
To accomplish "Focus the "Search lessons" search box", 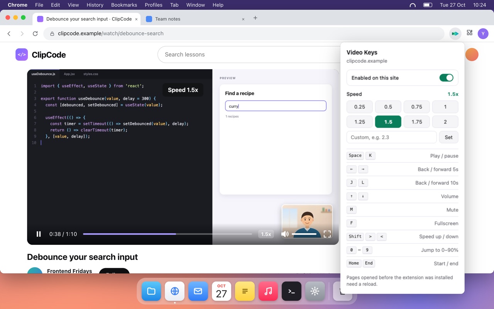I will tap(249, 54).
